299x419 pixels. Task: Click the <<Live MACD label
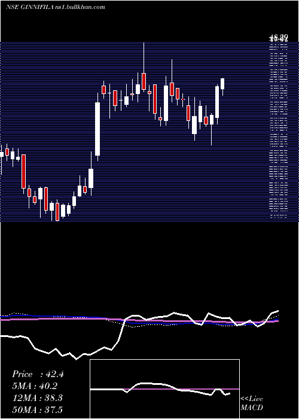coord(252,403)
